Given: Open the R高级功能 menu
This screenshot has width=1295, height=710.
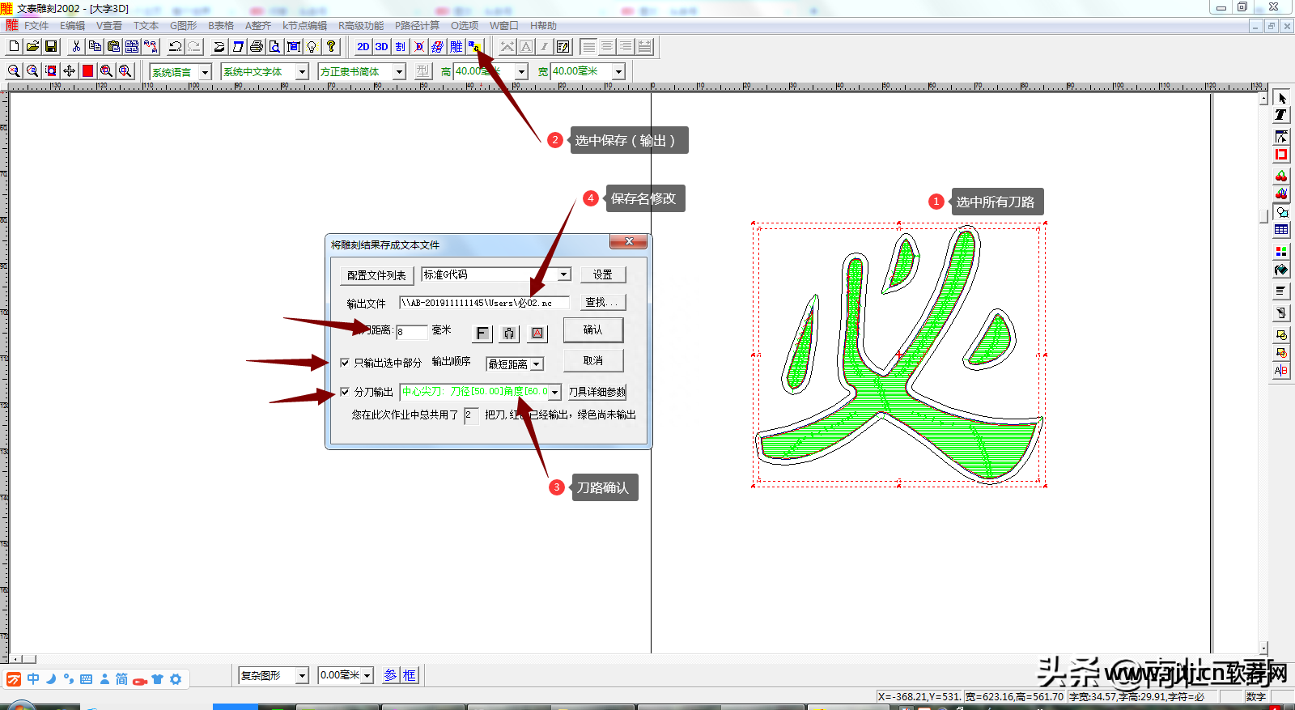Looking at the screenshot, I should (x=360, y=26).
